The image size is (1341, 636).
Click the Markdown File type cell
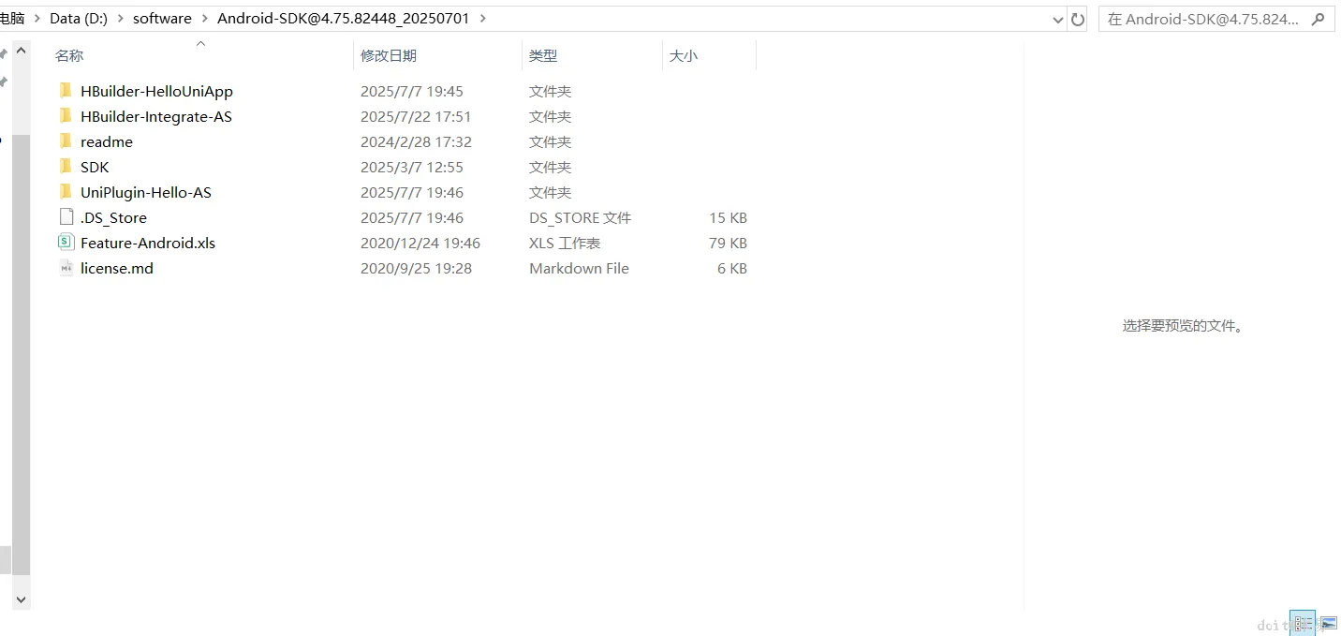[579, 268]
